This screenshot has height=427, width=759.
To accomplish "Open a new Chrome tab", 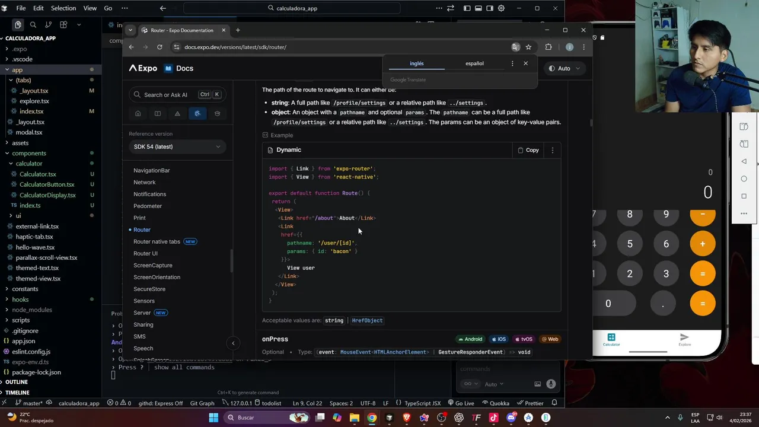I will point(238,30).
